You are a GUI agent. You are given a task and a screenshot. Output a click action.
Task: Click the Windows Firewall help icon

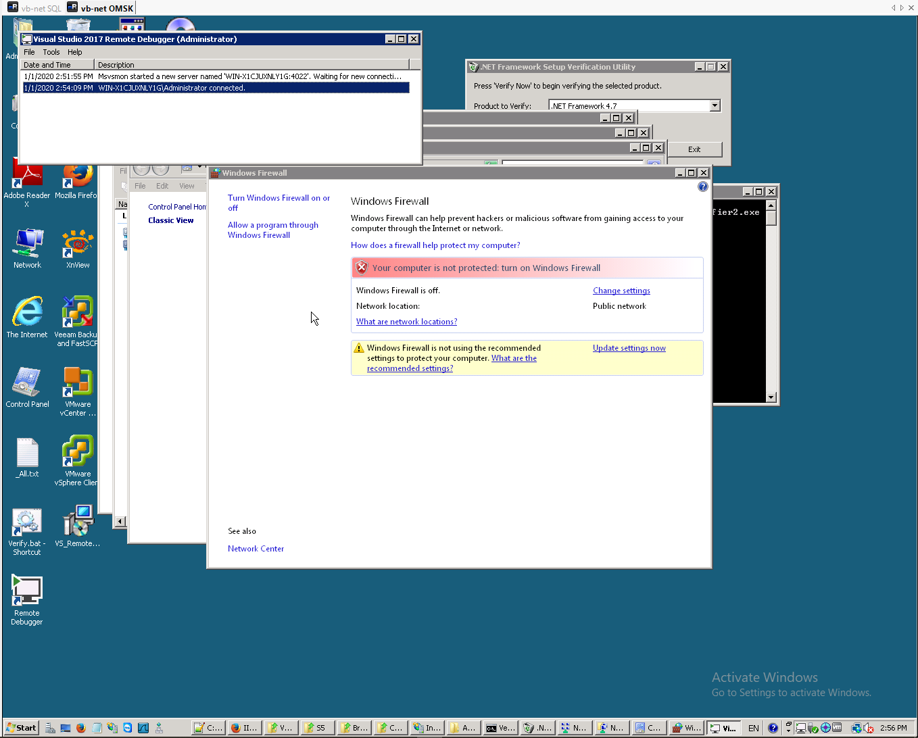[x=703, y=187]
